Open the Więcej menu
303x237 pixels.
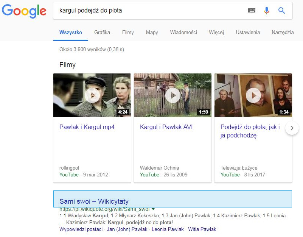point(216,32)
